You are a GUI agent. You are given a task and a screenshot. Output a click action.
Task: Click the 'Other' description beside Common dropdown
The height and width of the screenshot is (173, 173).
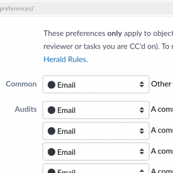[161, 84]
